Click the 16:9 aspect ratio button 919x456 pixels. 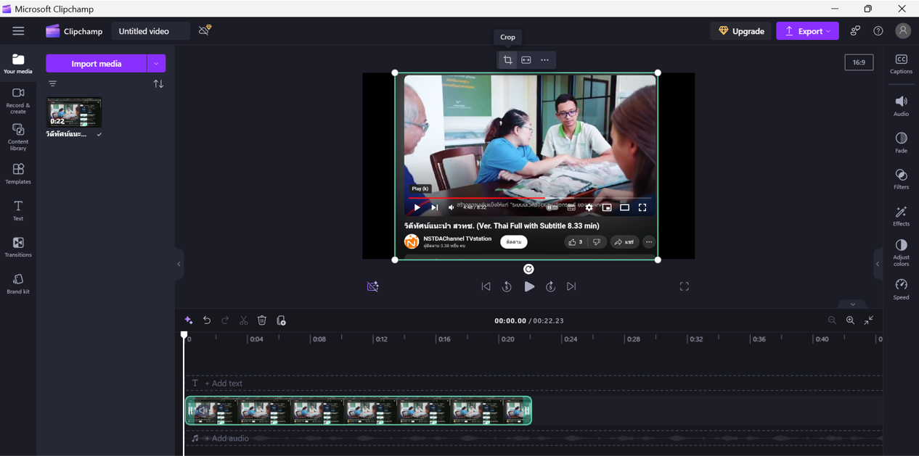click(x=859, y=62)
